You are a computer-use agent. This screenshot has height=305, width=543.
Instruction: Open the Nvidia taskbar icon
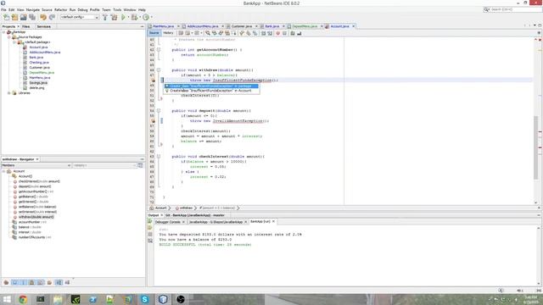[76, 299]
